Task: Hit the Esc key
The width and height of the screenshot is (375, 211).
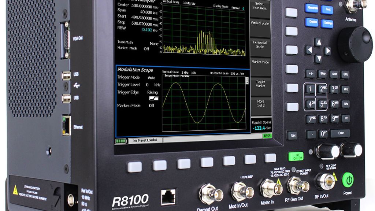Action: pyautogui.click(x=293, y=136)
